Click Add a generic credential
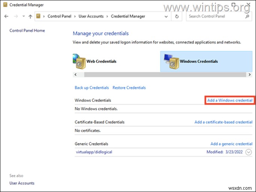The height and width of the screenshot is (192, 256). [x=231, y=144]
